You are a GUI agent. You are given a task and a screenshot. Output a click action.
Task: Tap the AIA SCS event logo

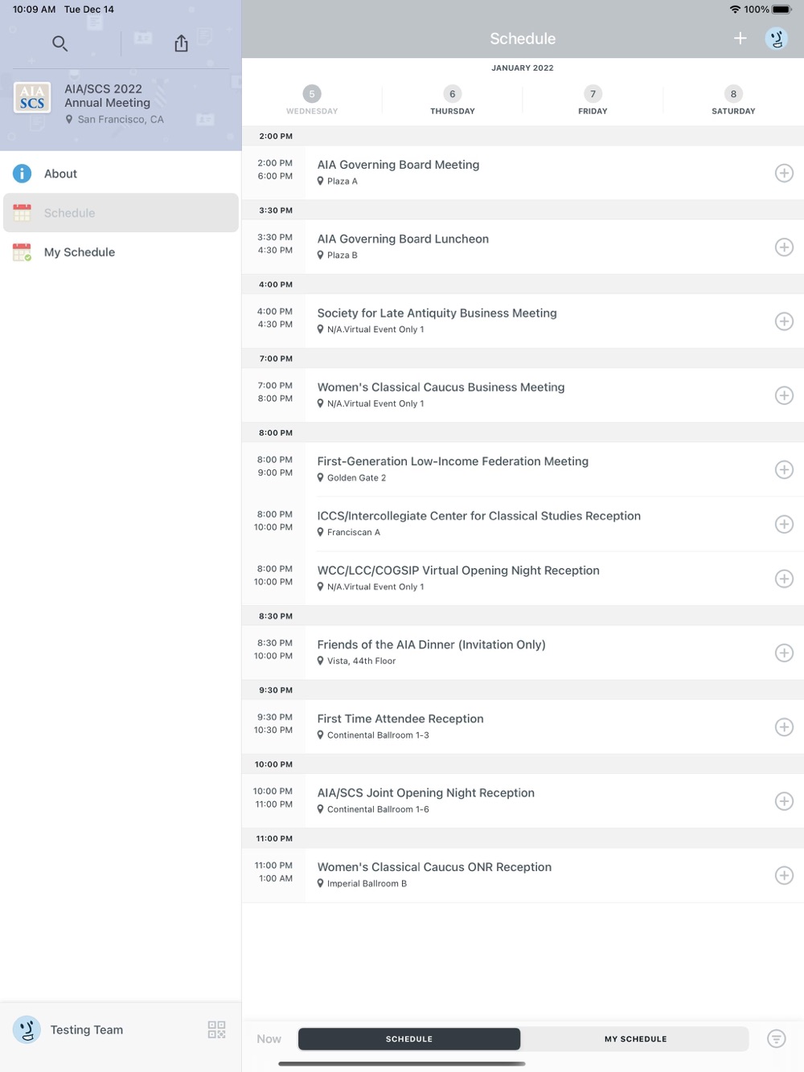pyautogui.click(x=32, y=97)
